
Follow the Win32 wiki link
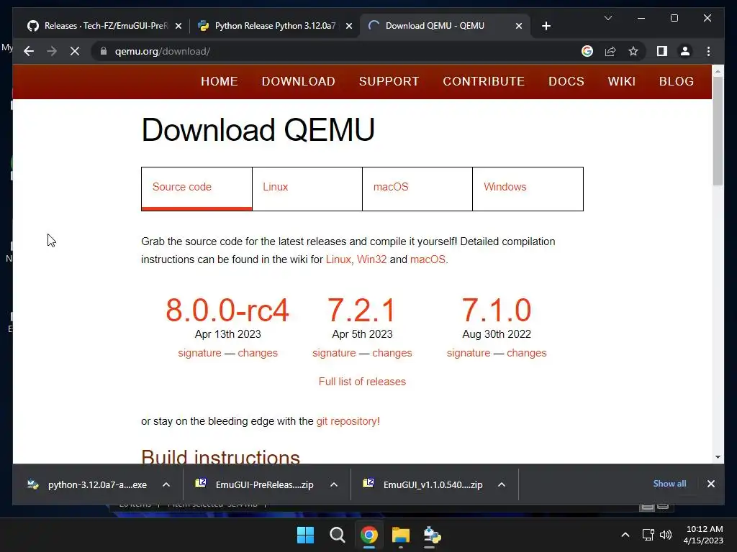coord(372,259)
